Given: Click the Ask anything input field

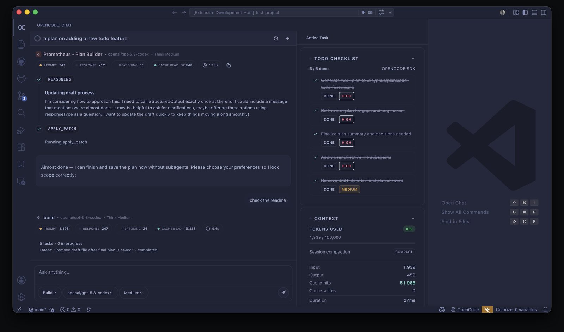Looking at the screenshot, I should tap(163, 275).
